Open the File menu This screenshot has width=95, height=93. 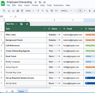8,5
